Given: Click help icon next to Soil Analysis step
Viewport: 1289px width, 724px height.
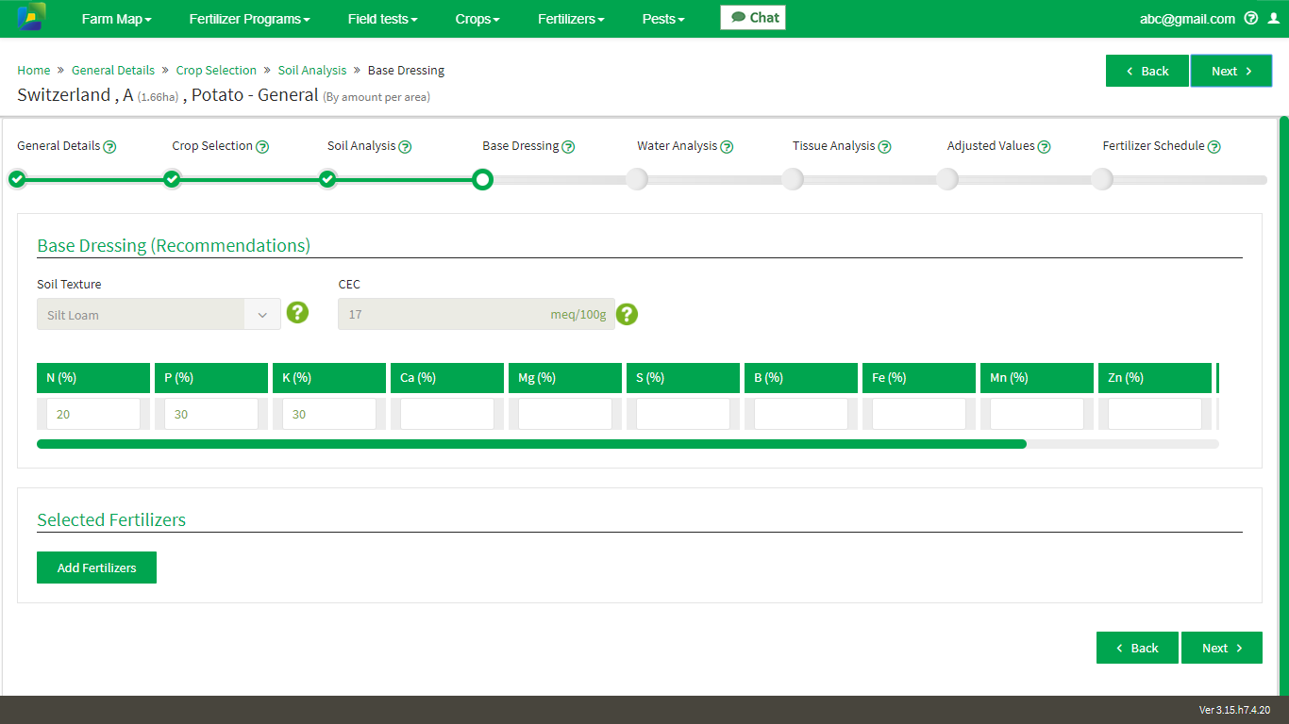Looking at the screenshot, I should (405, 147).
